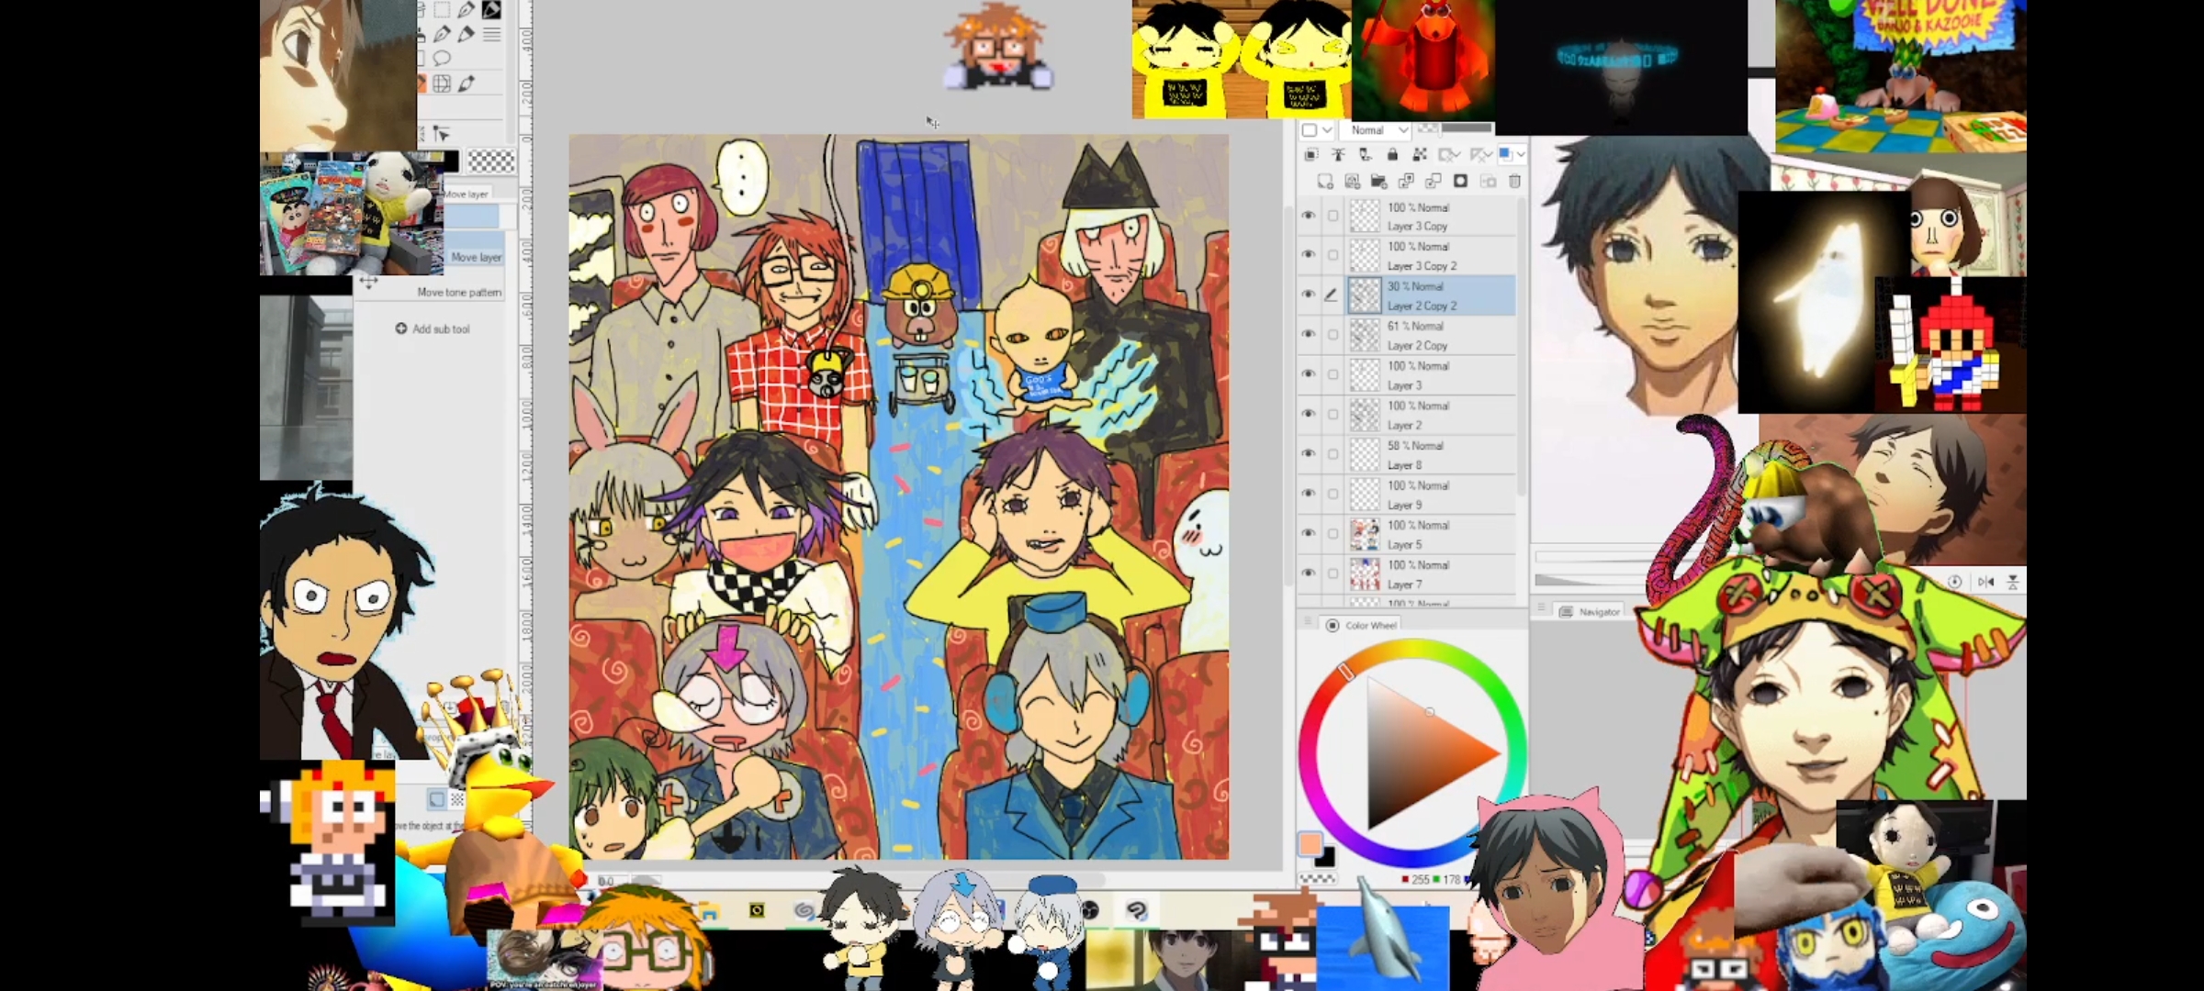Switch to the Color Wheel tab
This screenshot has width=2204, height=991.
coord(1363,625)
